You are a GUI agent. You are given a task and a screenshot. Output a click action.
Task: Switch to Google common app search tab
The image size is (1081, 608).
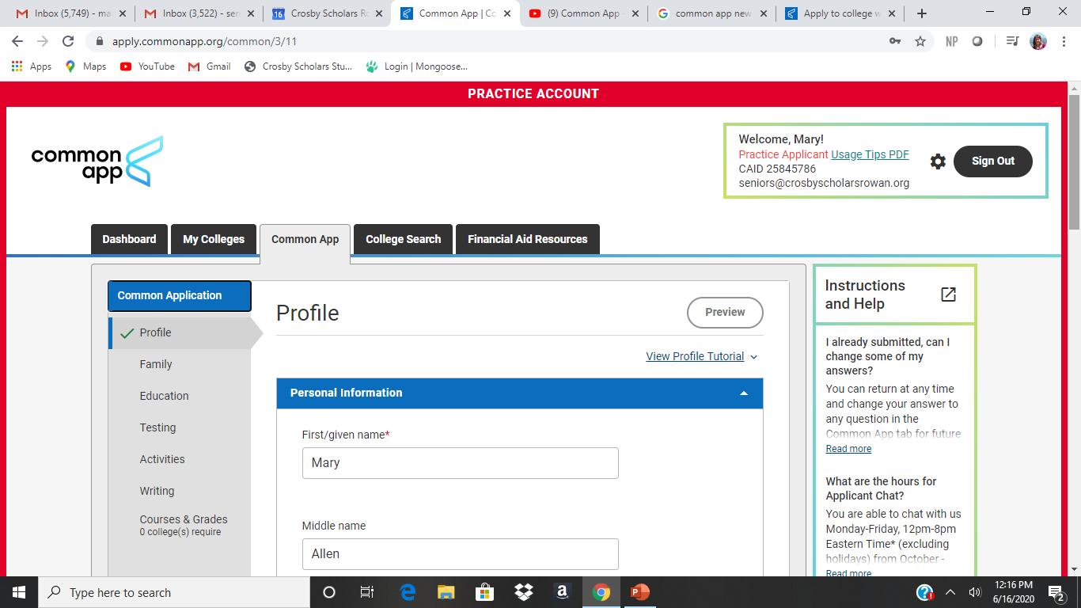[711, 13]
